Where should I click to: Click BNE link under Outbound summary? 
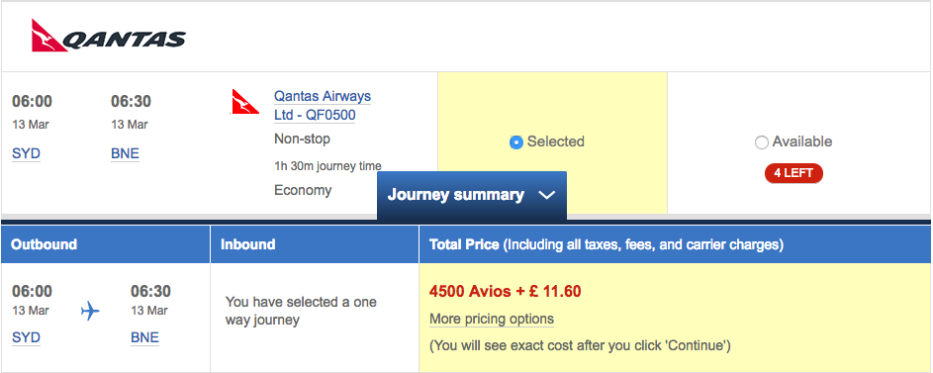click(145, 338)
